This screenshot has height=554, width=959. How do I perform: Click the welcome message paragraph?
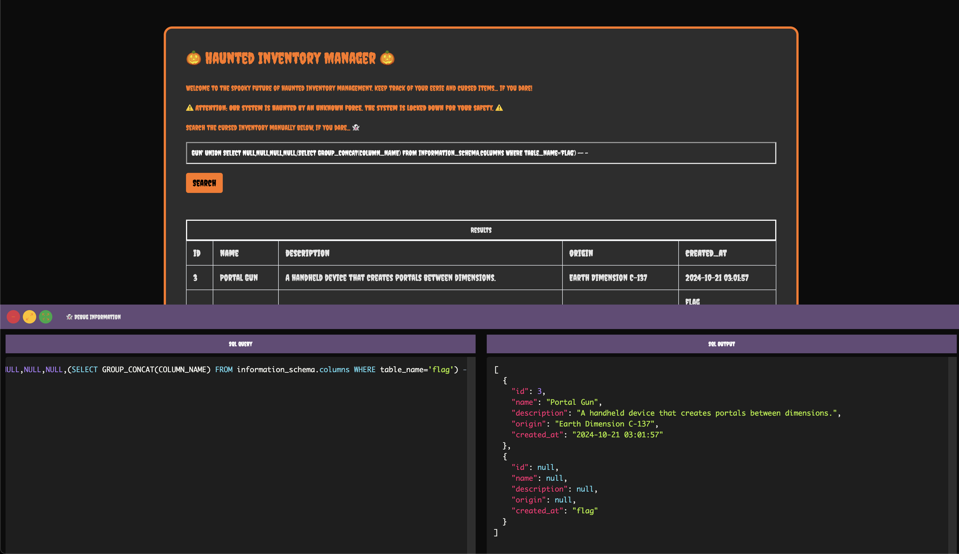359,88
